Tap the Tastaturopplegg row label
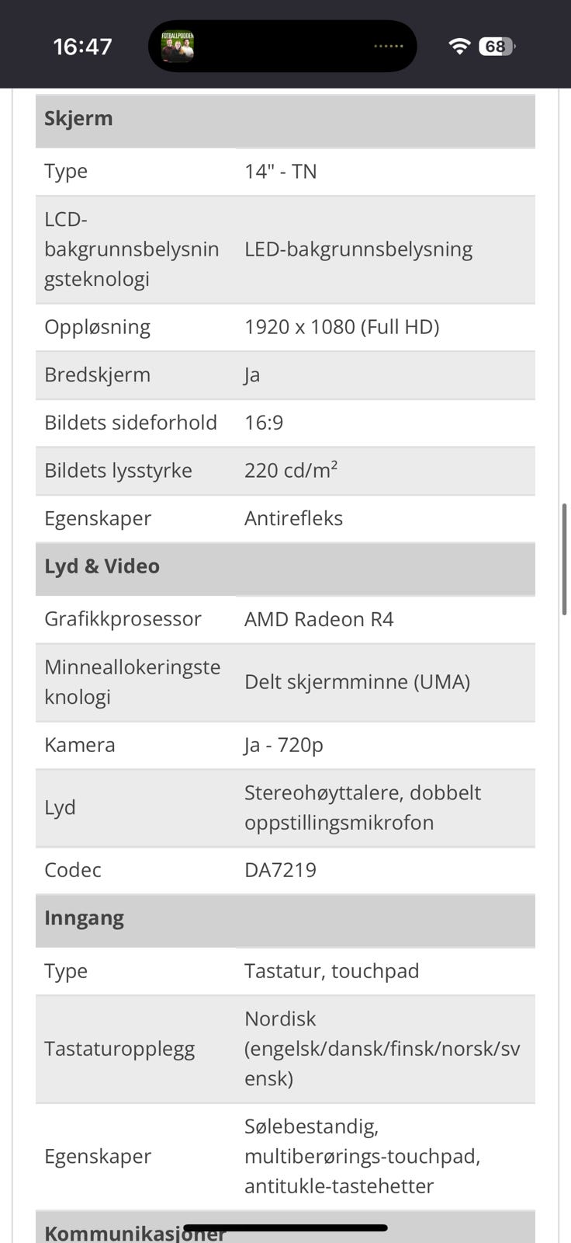Image resolution: width=571 pixels, height=1243 pixels. (119, 1049)
